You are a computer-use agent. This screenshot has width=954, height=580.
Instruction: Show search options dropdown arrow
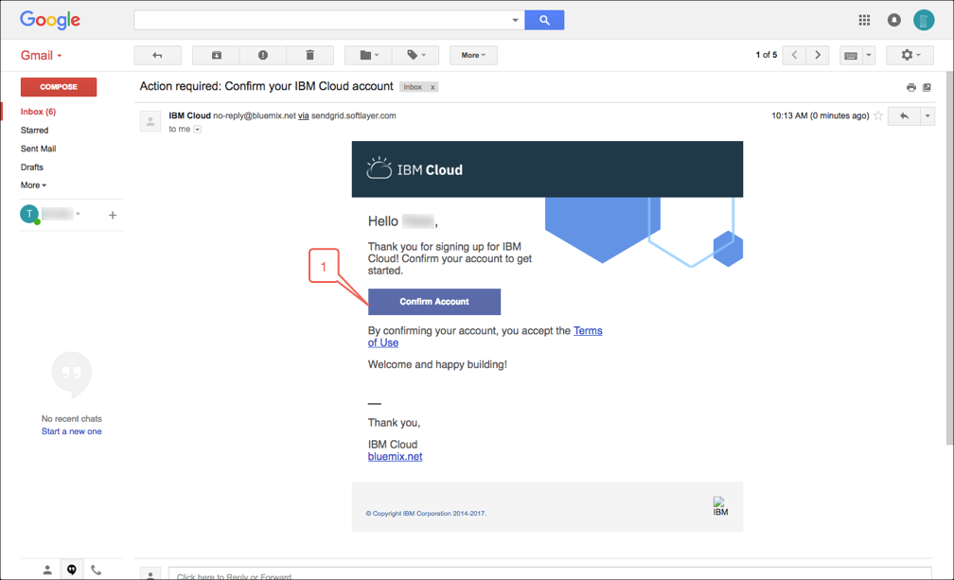[x=515, y=20]
